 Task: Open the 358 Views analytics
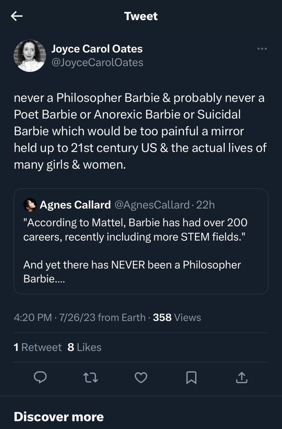(x=177, y=317)
